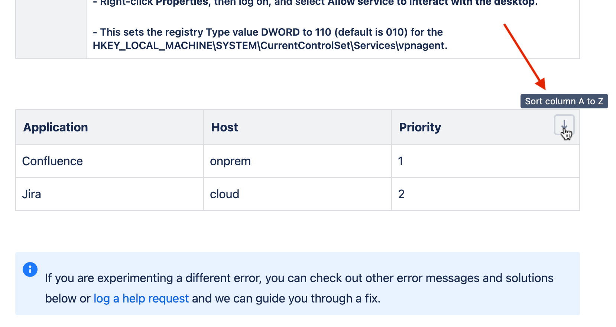Screen dimensions: 616x327
Task: Click the vpnagent service instruction text
Action: click(270, 39)
